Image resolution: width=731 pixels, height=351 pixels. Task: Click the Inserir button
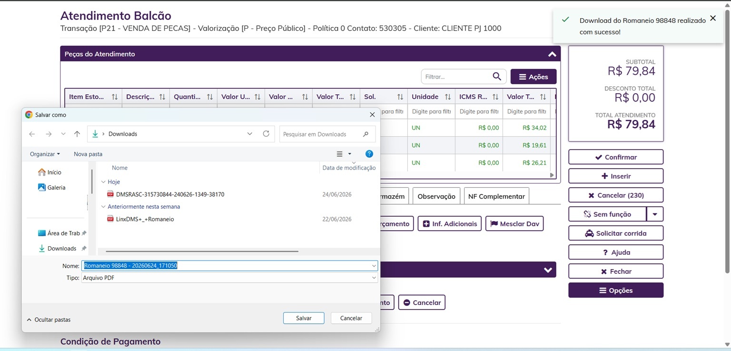tap(616, 176)
